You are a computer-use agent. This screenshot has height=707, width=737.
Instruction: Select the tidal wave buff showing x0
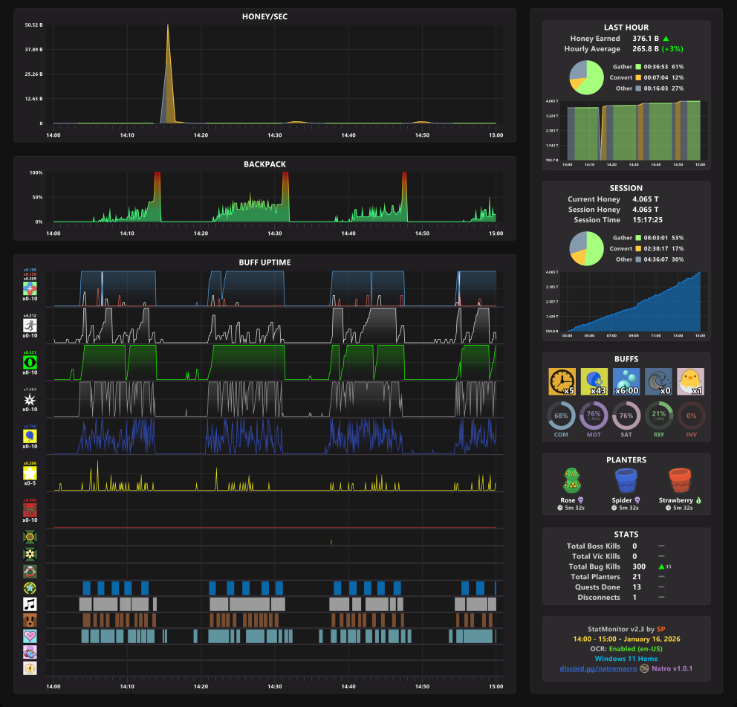(658, 381)
